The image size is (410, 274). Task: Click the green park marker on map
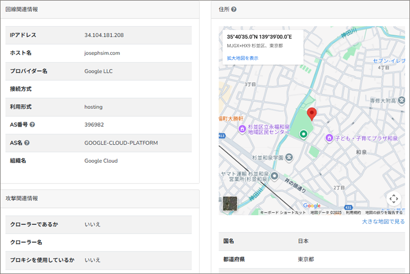coord(303,134)
